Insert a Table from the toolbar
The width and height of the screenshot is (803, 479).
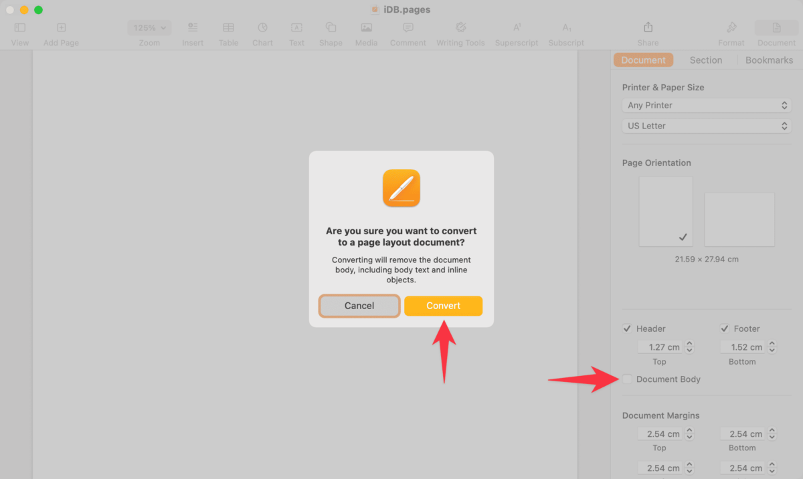click(228, 33)
